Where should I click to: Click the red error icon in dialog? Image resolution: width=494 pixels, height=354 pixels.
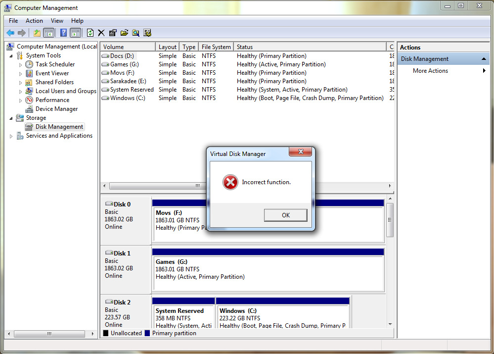coord(230,182)
